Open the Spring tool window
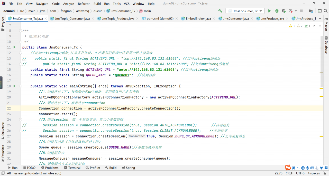The width and height of the screenshot is (329, 176). 128,168
